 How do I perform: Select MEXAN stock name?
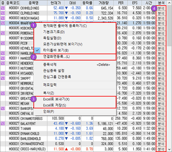coord(25,103)
